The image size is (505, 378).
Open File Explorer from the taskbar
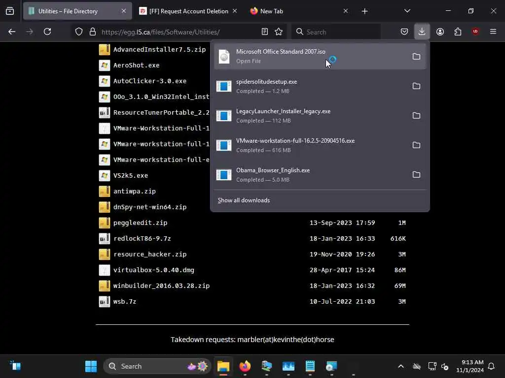tap(223, 366)
